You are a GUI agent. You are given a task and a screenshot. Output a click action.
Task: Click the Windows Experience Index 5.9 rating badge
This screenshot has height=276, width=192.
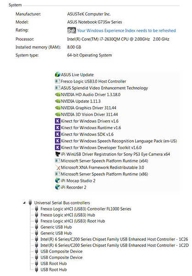coord(71,30)
